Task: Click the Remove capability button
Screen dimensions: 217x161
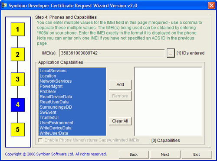Action: click(120, 96)
